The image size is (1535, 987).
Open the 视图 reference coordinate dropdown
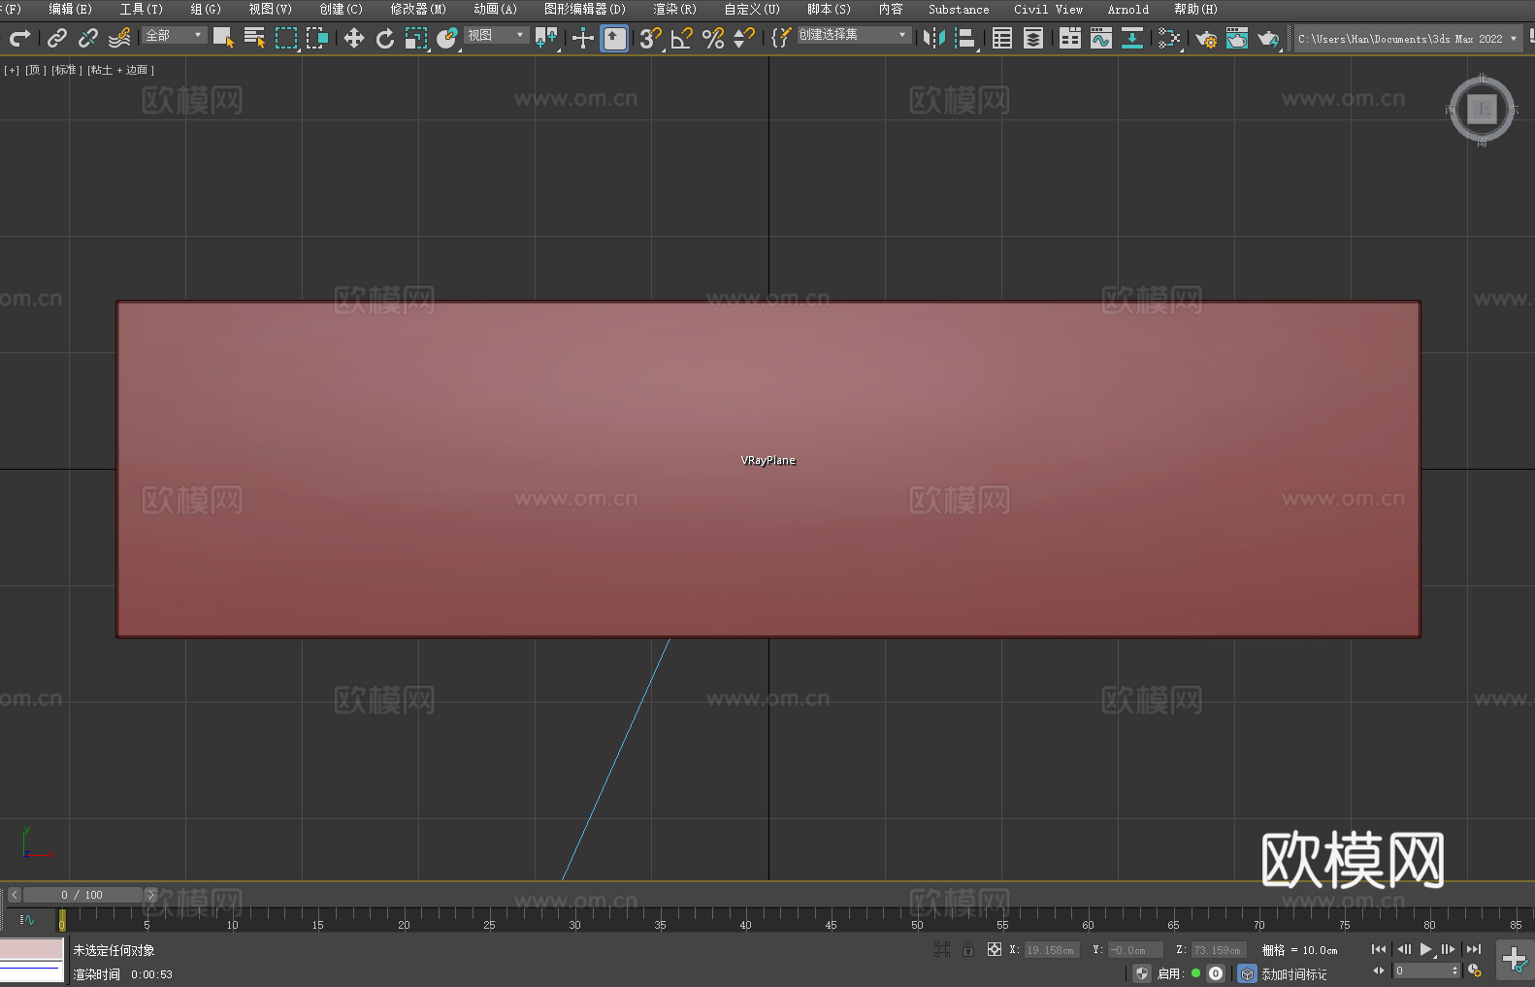[496, 35]
